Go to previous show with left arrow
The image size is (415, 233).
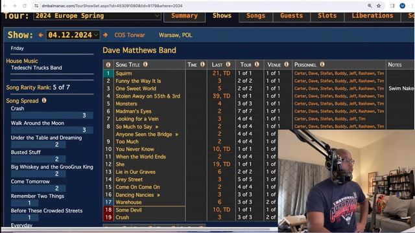tap(41, 35)
